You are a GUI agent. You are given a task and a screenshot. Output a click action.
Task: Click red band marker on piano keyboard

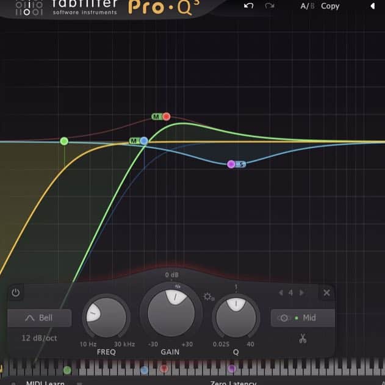click(164, 369)
